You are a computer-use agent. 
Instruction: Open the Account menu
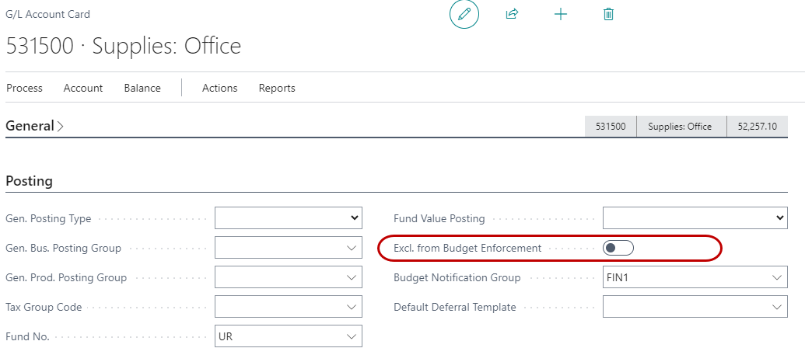(83, 88)
